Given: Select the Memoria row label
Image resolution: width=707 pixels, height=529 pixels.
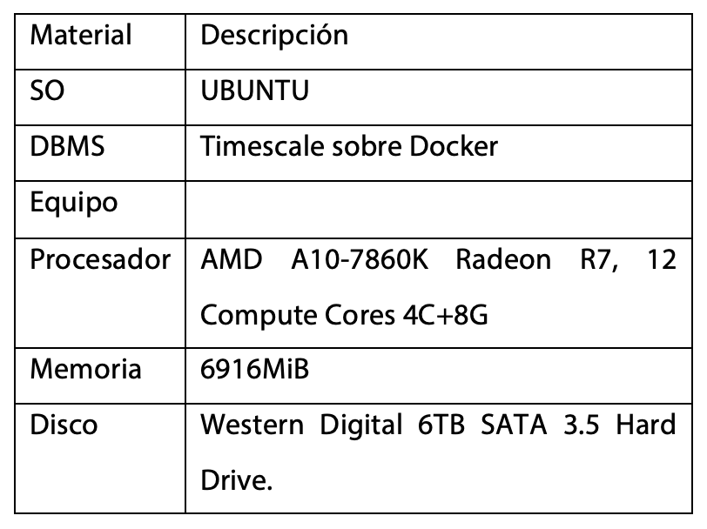Looking at the screenshot, I should (x=85, y=369).
